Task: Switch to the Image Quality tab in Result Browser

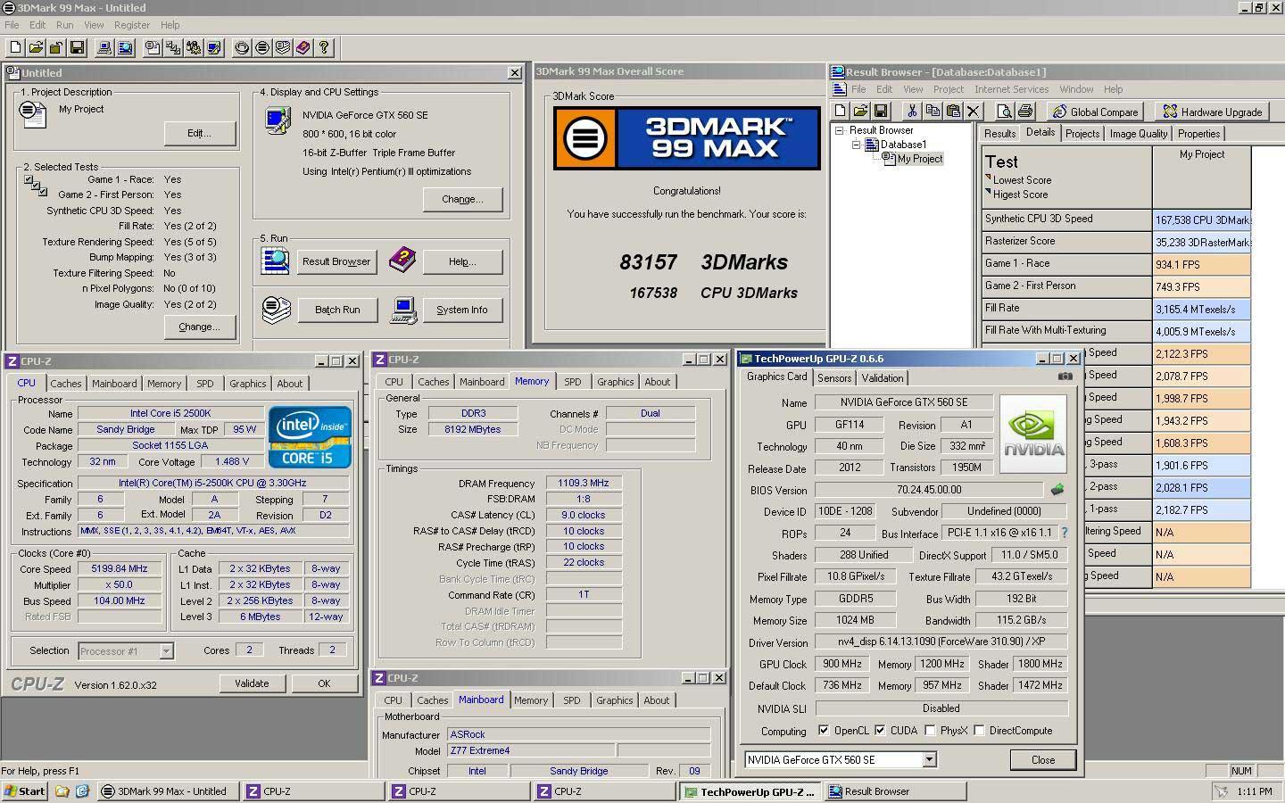Action: click(1138, 134)
